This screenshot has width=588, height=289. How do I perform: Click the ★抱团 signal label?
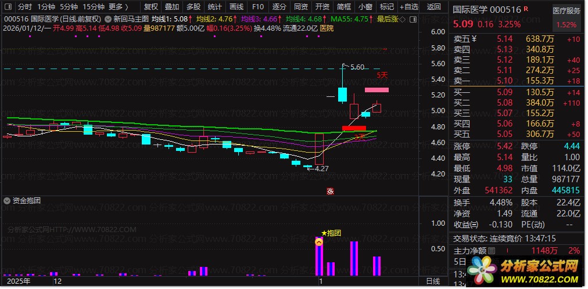pos(331,233)
